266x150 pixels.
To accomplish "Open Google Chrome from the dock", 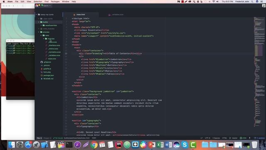I will 94,145.
